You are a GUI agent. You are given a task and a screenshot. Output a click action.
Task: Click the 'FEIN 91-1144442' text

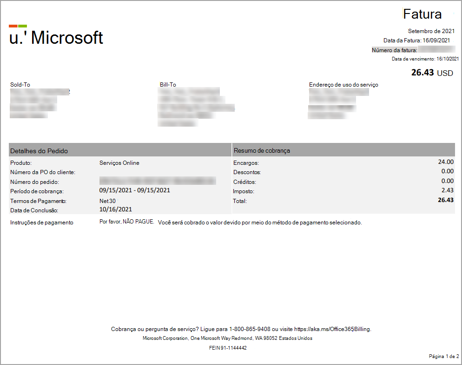[228, 348]
